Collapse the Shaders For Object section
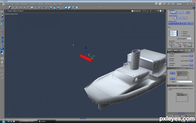 point(168,86)
